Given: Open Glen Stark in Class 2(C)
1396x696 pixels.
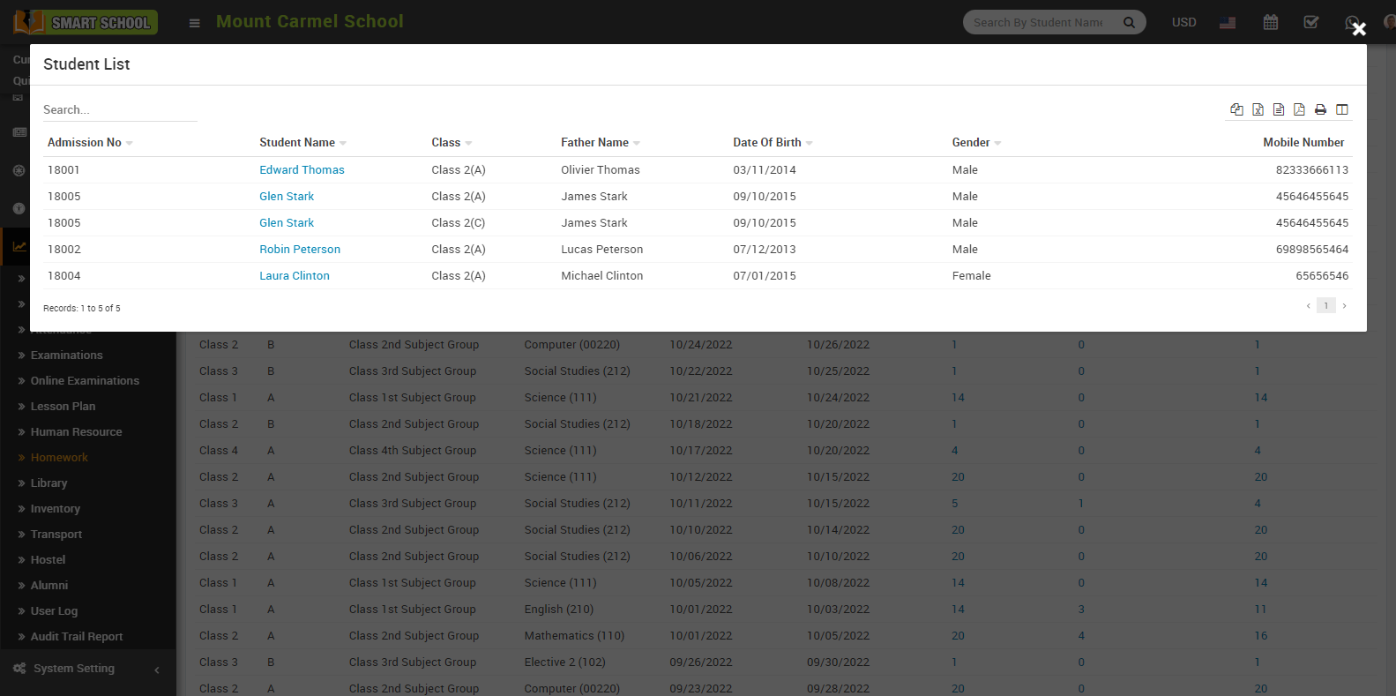Looking at the screenshot, I should pos(287,222).
